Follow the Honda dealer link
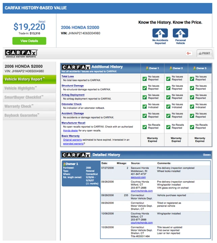 click(71, 131)
